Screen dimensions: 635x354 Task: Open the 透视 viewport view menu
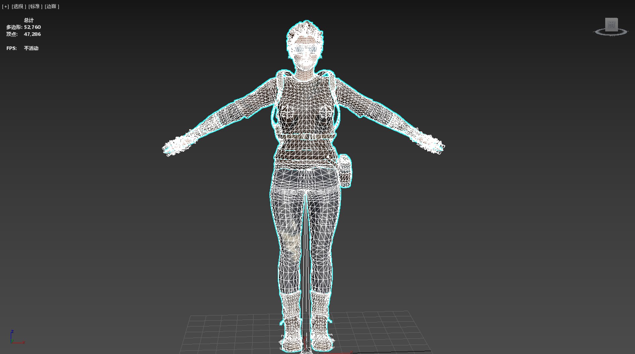tap(19, 6)
